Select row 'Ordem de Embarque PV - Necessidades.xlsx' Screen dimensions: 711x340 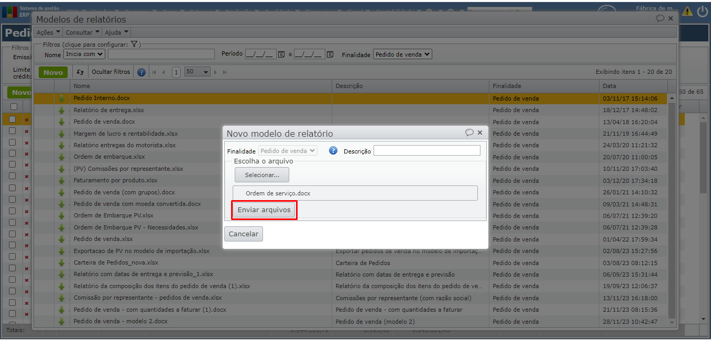[351, 227]
